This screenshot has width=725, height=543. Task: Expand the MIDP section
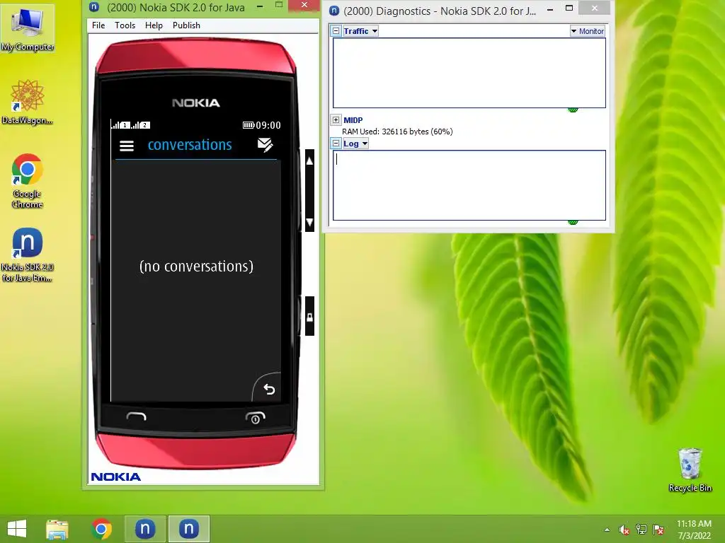[x=336, y=120]
